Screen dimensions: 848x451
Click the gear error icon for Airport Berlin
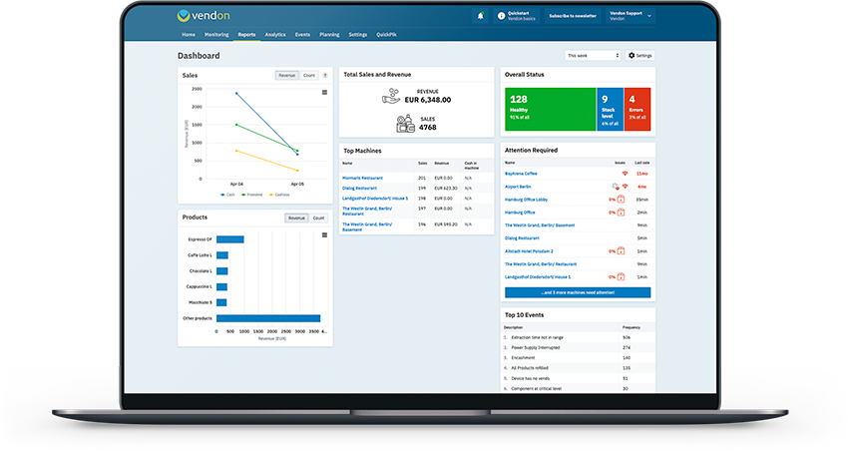(616, 187)
